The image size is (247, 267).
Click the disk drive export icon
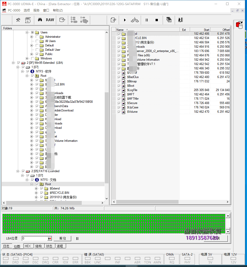point(62,20)
